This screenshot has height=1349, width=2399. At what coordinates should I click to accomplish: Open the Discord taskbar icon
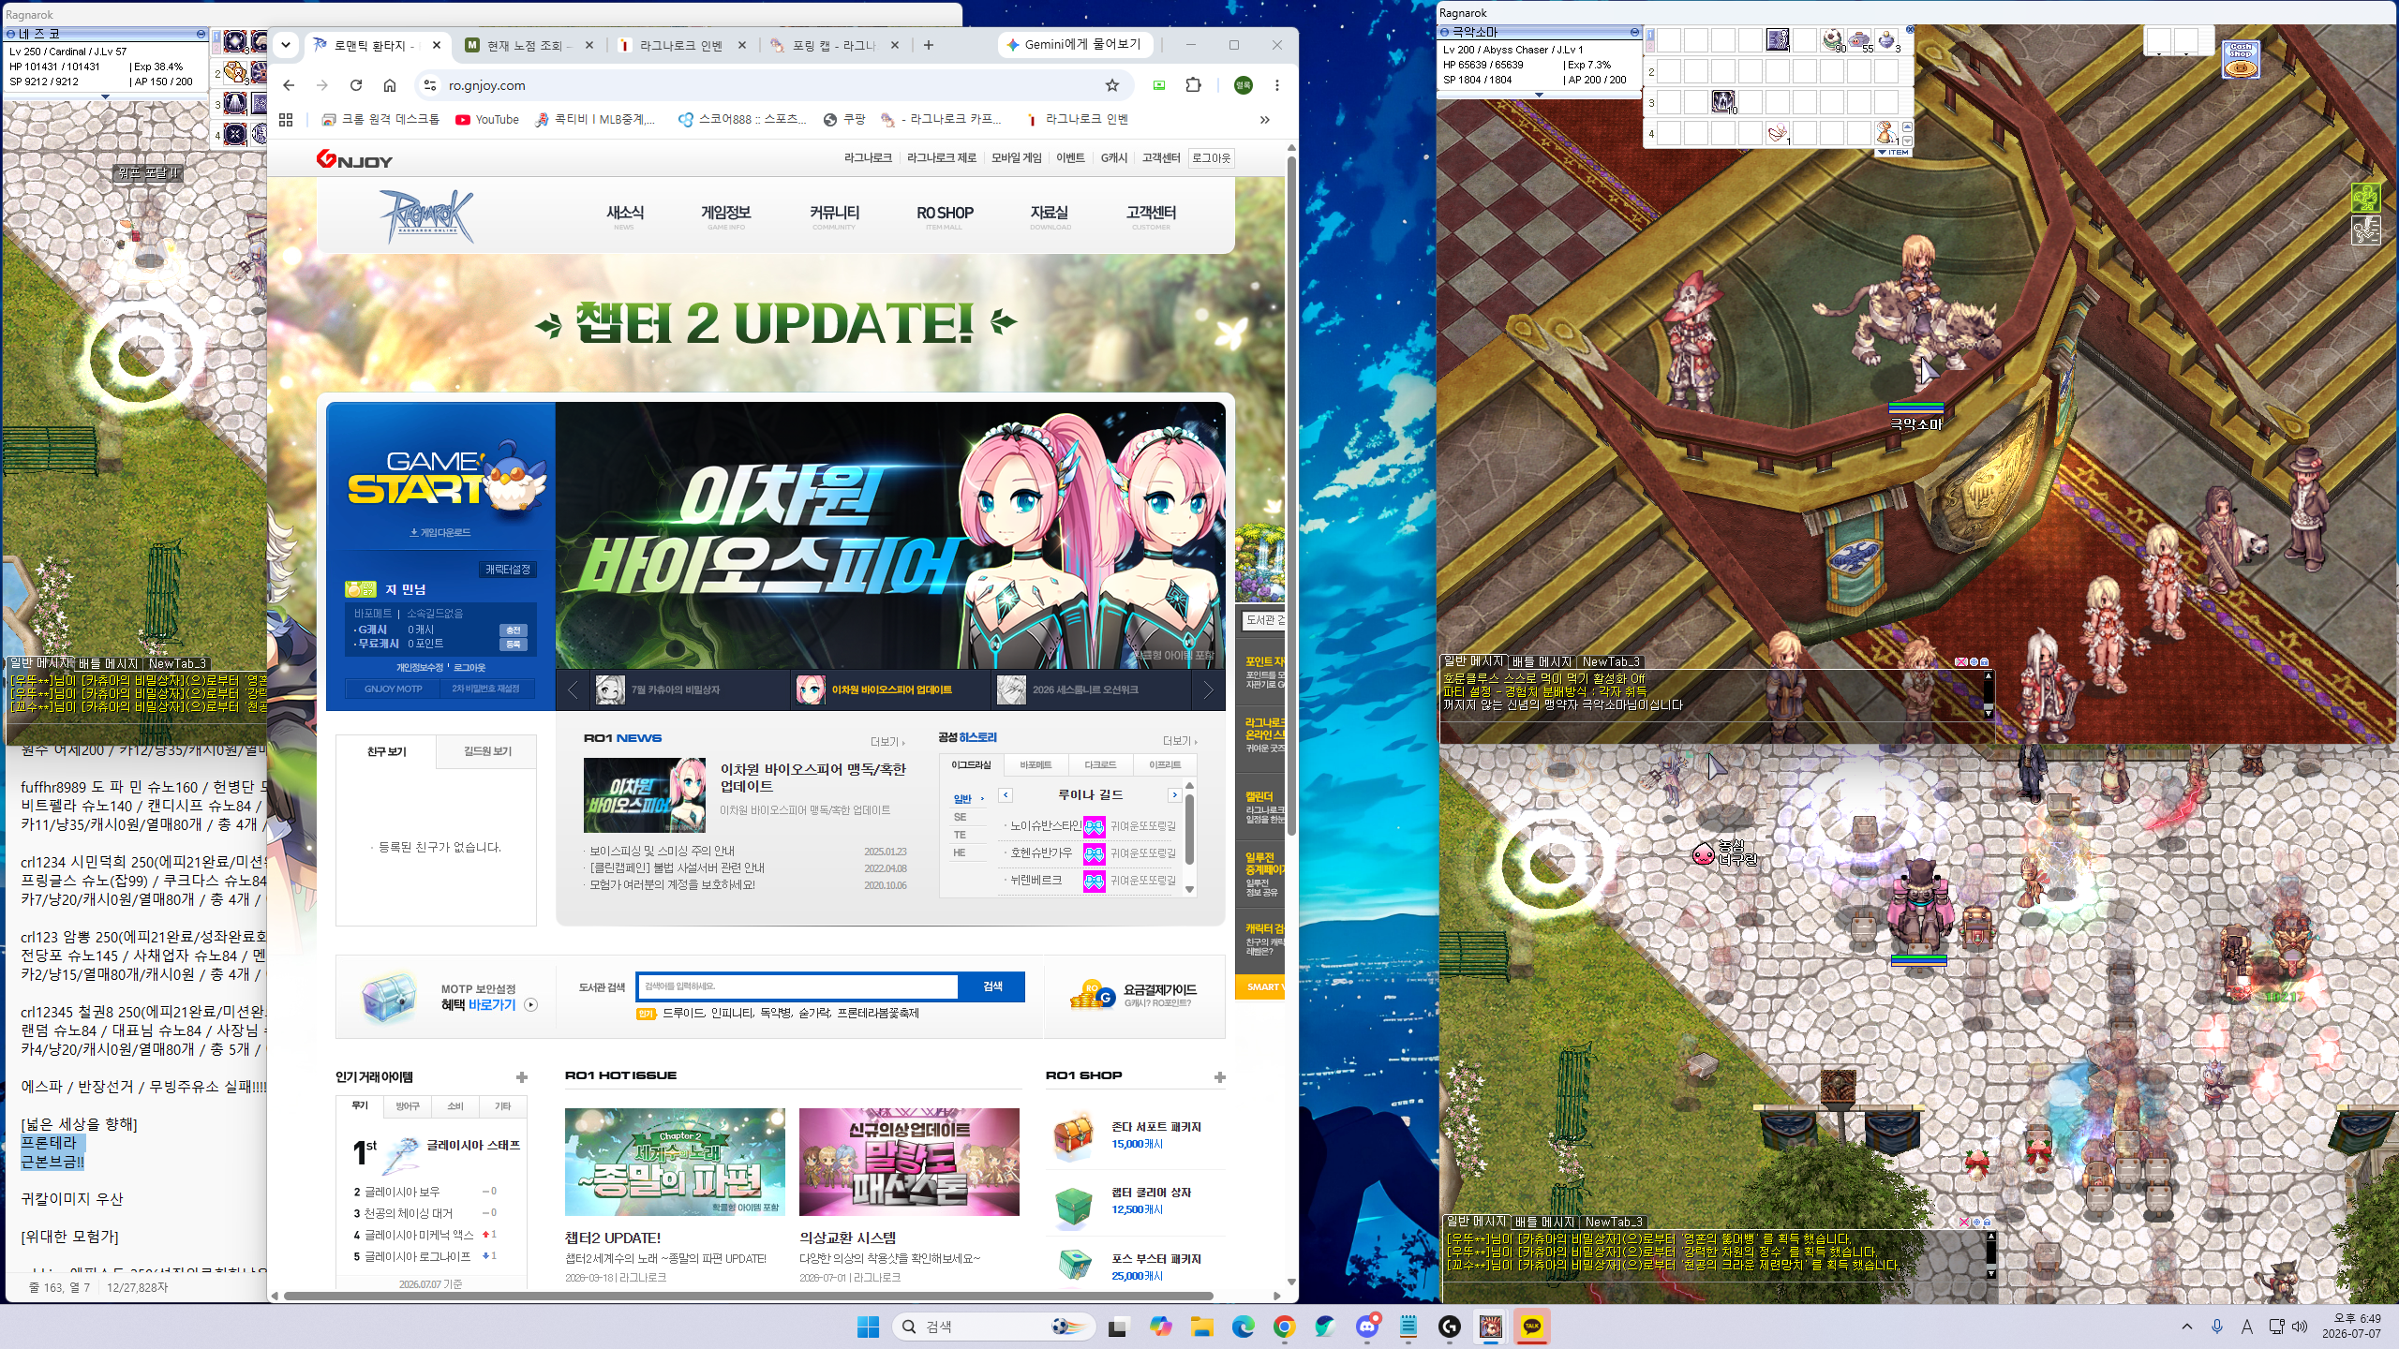(1367, 1327)
